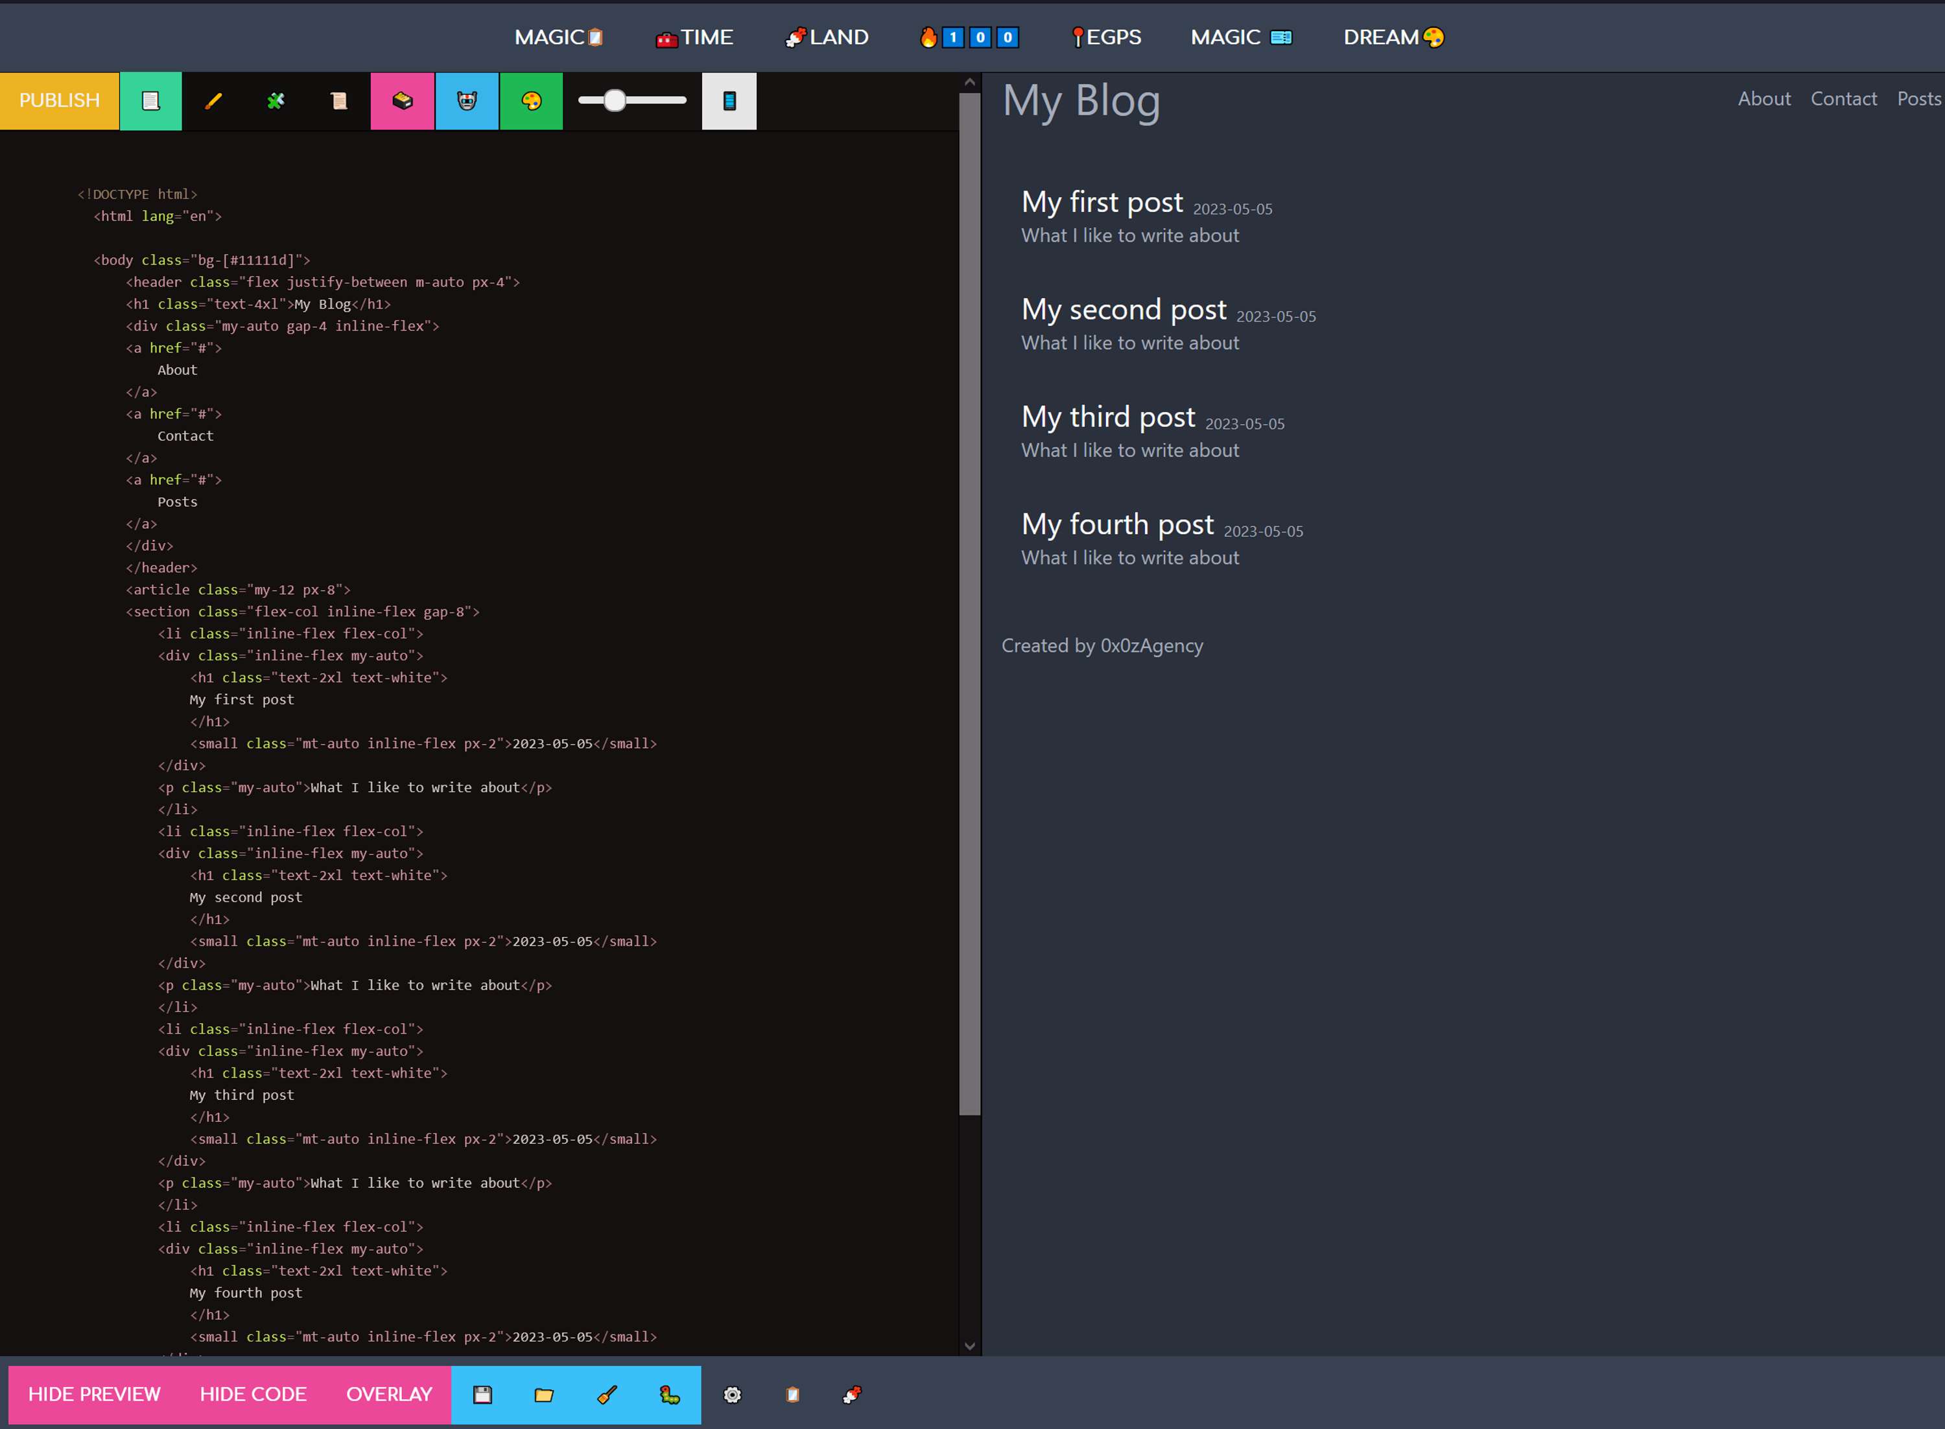Click 'My fourth post' title in preview
1945x1429 pixels.
(x=1118, y=524)
